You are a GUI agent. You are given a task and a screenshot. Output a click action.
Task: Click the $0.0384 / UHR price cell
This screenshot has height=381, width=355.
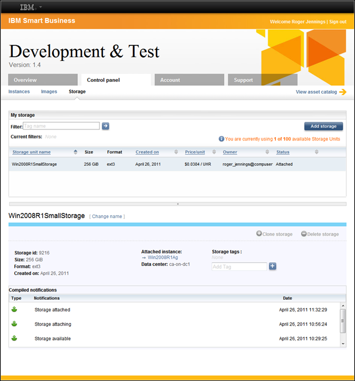(x=198, y=164)
